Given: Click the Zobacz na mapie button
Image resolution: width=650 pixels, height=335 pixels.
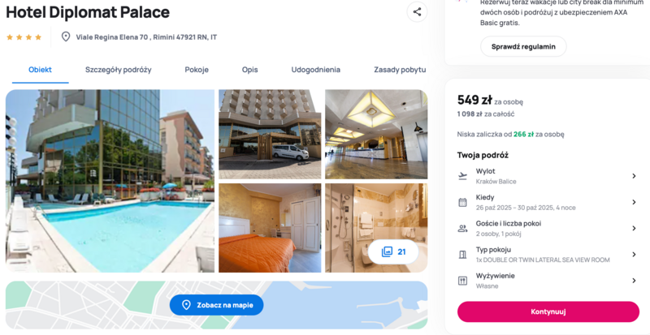Looking at the screenshot, I should [x=216, y=305].
